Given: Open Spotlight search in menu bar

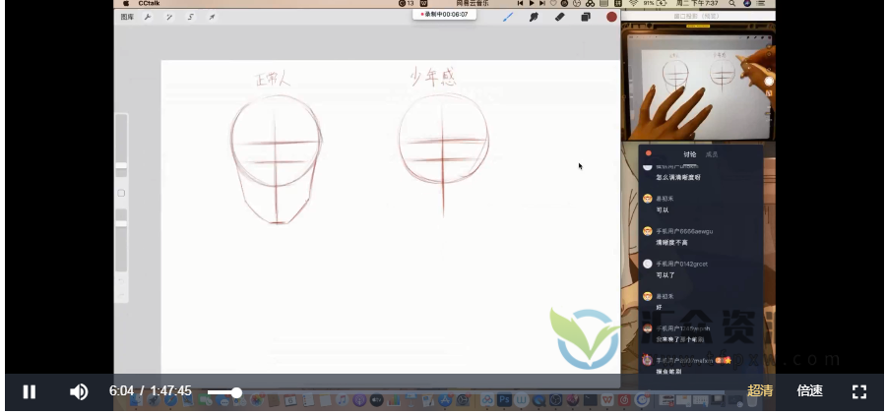Looking at the screenshot, I should click(731, 3).
